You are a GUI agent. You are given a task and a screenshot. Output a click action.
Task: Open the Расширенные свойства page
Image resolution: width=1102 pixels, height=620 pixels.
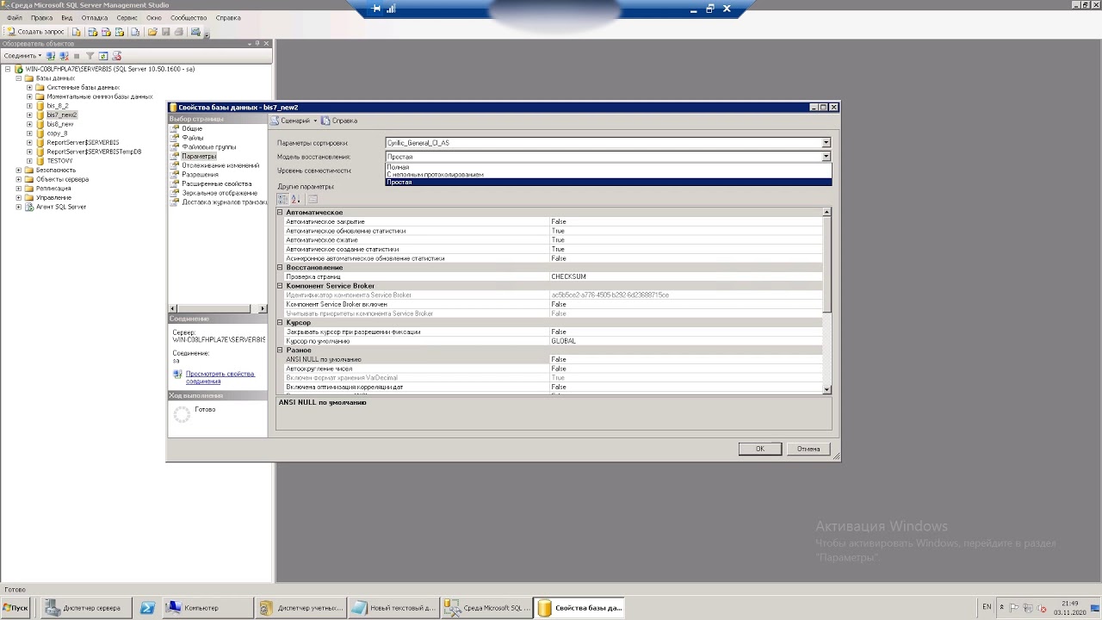(216, 183)
